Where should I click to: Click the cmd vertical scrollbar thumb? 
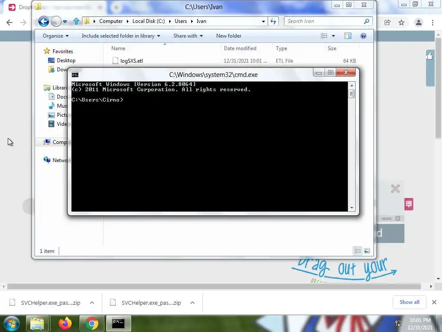(351, 94)
